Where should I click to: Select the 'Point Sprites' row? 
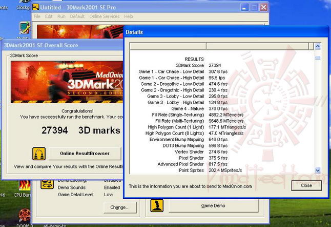222,171
